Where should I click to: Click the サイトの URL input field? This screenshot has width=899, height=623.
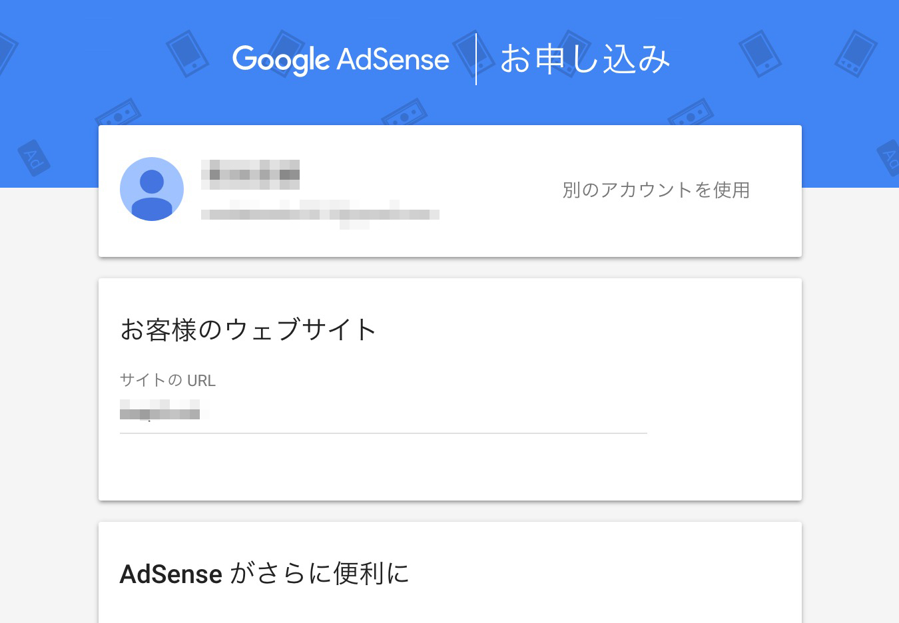point(384,410)
